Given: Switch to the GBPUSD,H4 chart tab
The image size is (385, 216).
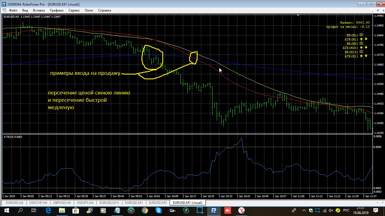Looking at the screenshot, I should [x=62, y=202].
